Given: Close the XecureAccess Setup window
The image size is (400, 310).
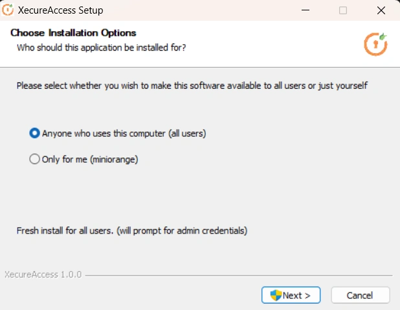Looking at the screenshot, I should point(381,10).
